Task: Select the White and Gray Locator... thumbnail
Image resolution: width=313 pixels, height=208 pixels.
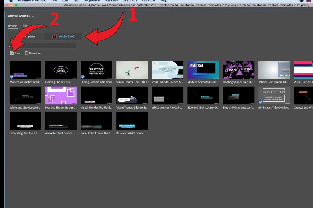Action: (x=25, y=95)
